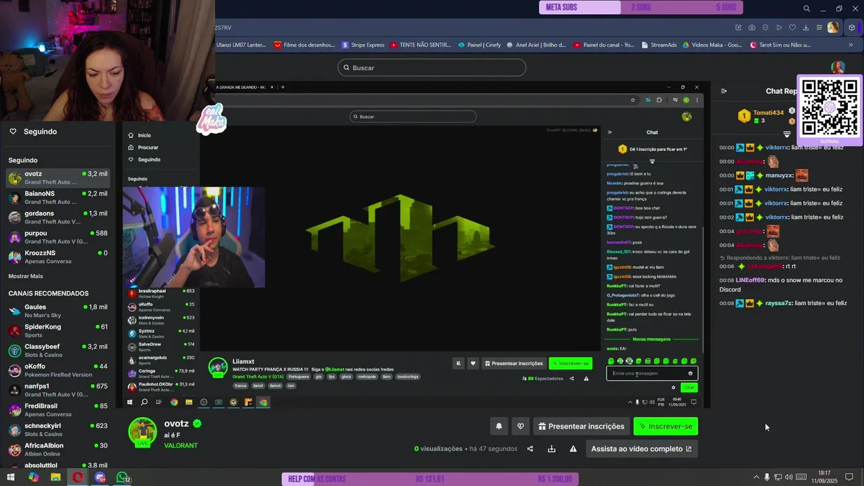864x486 pixels.
Task: Open WhatsApp from the taskbar
Action: (122, 477)
